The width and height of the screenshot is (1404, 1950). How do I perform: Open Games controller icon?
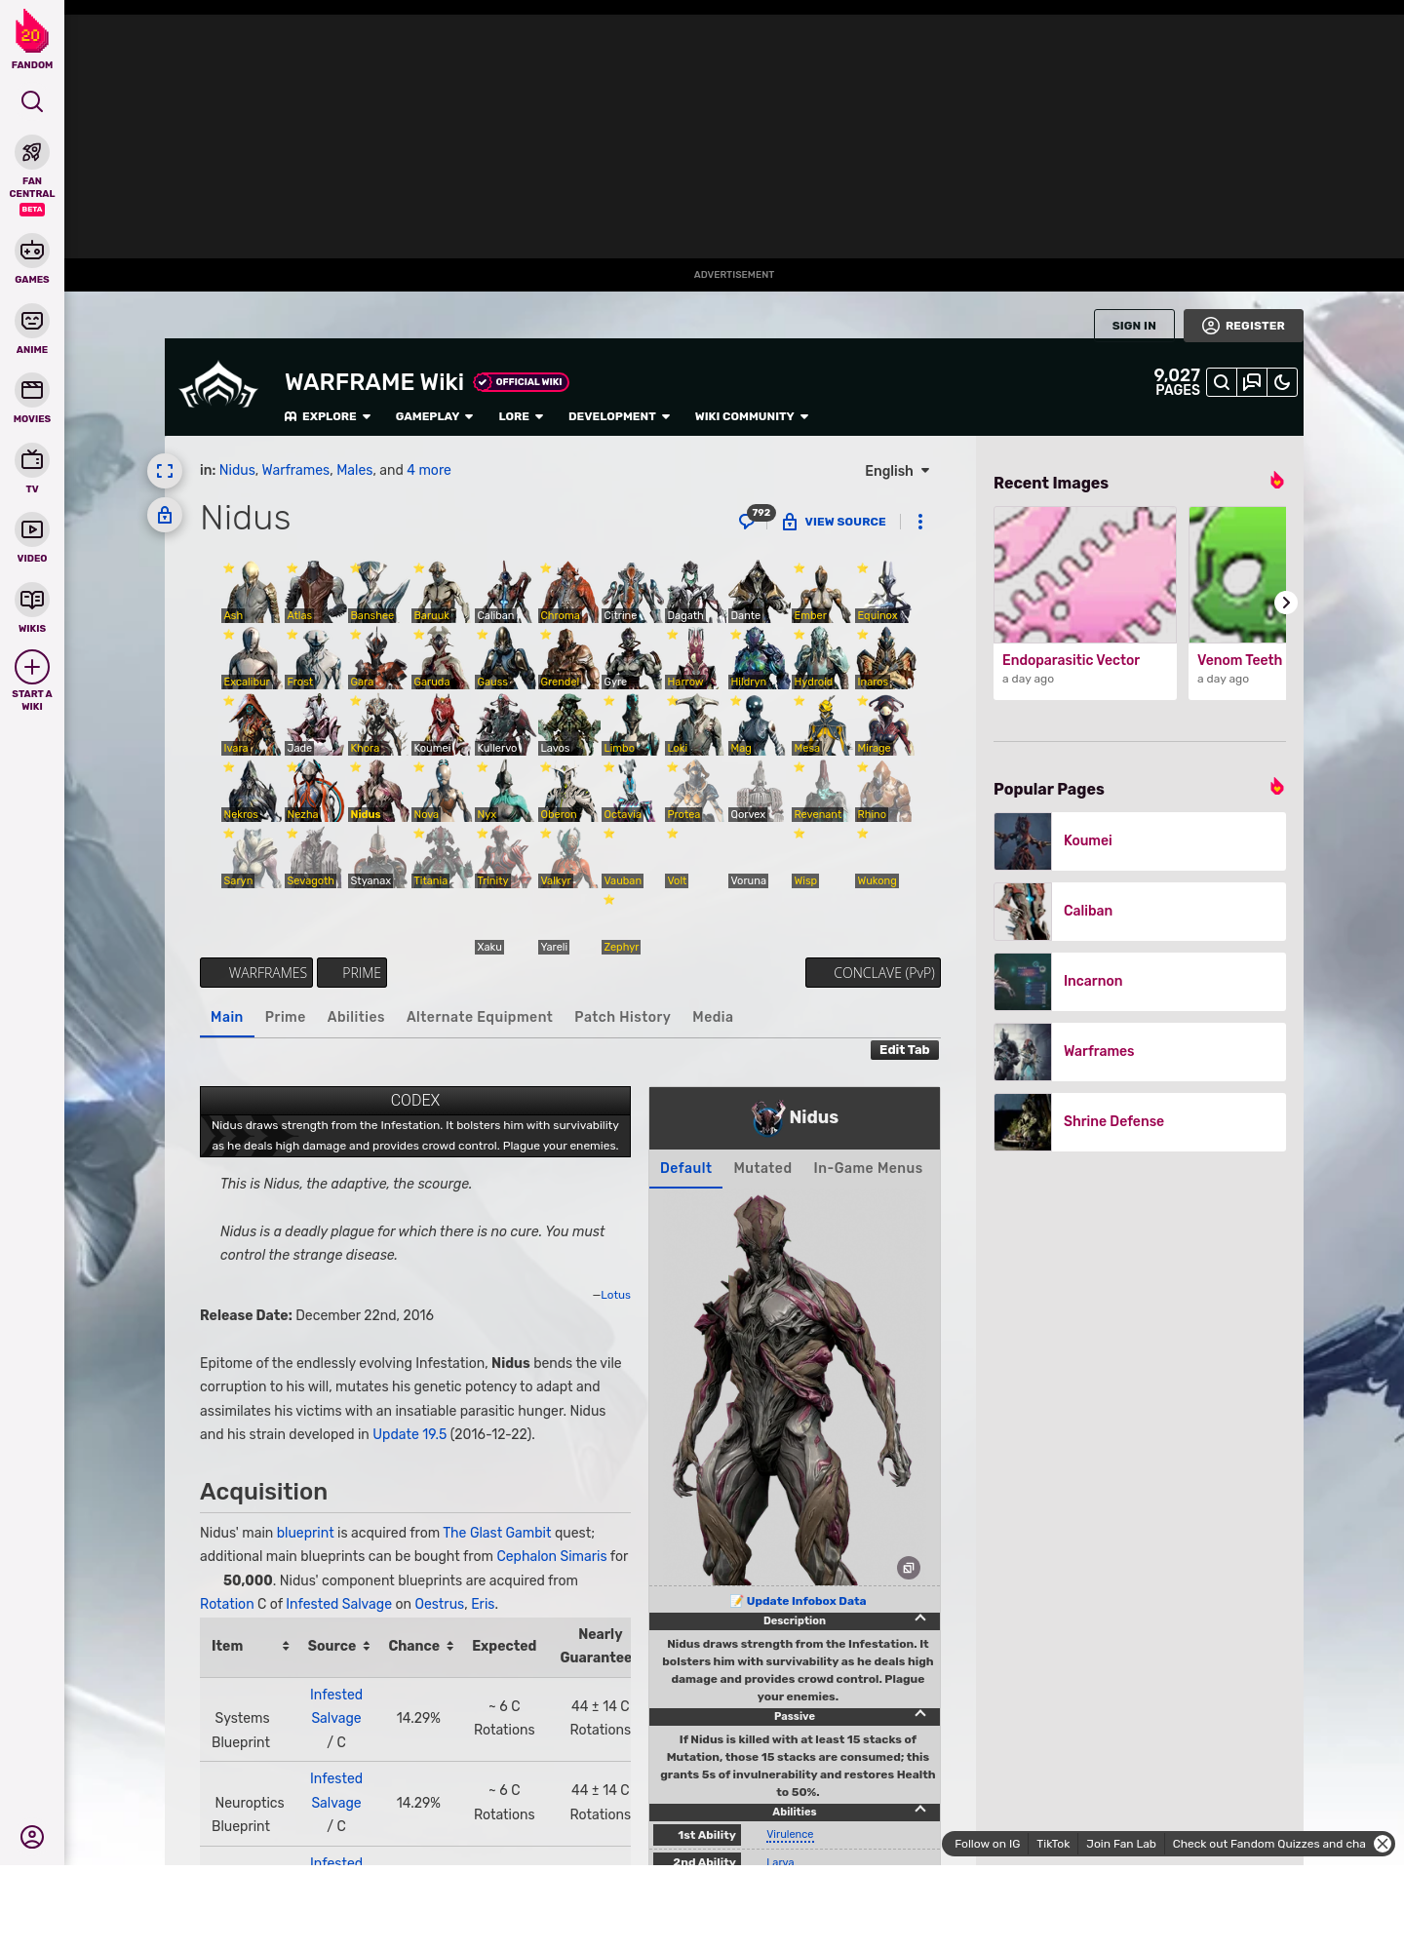[32, 251]
